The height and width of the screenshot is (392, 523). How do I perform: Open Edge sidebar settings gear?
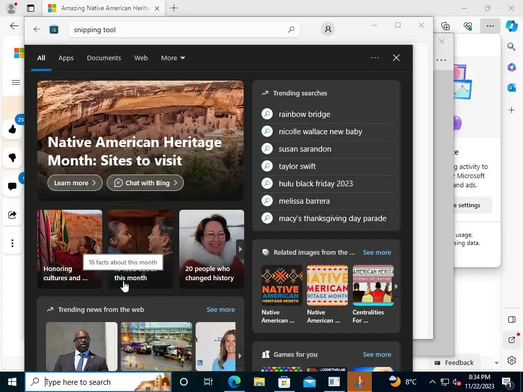[511, 360]
